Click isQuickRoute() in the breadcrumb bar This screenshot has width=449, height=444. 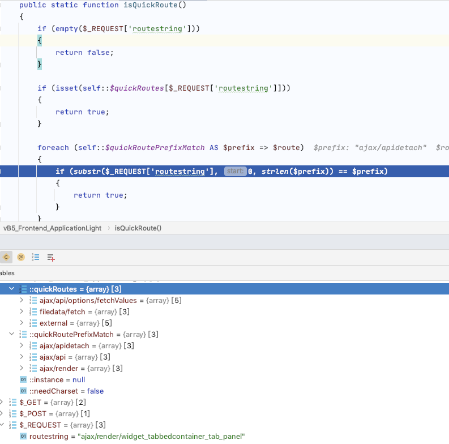138,228
